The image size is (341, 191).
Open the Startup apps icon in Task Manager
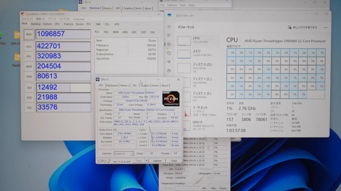point(169,62)
